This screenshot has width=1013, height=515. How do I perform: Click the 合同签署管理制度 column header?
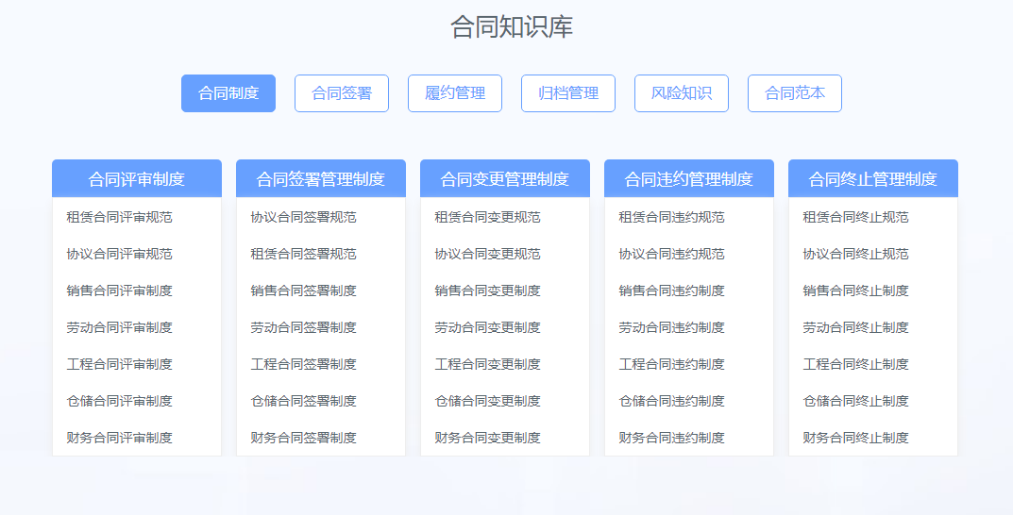[321, 179]
